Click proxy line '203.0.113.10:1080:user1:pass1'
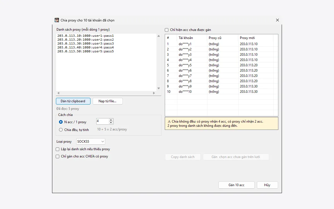 pyautogui.click(x=85, y=36)
